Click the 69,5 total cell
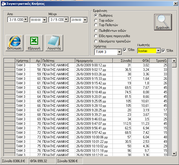Image resolution: width=179 pixels, height=165 pixels. click(122, 88)
